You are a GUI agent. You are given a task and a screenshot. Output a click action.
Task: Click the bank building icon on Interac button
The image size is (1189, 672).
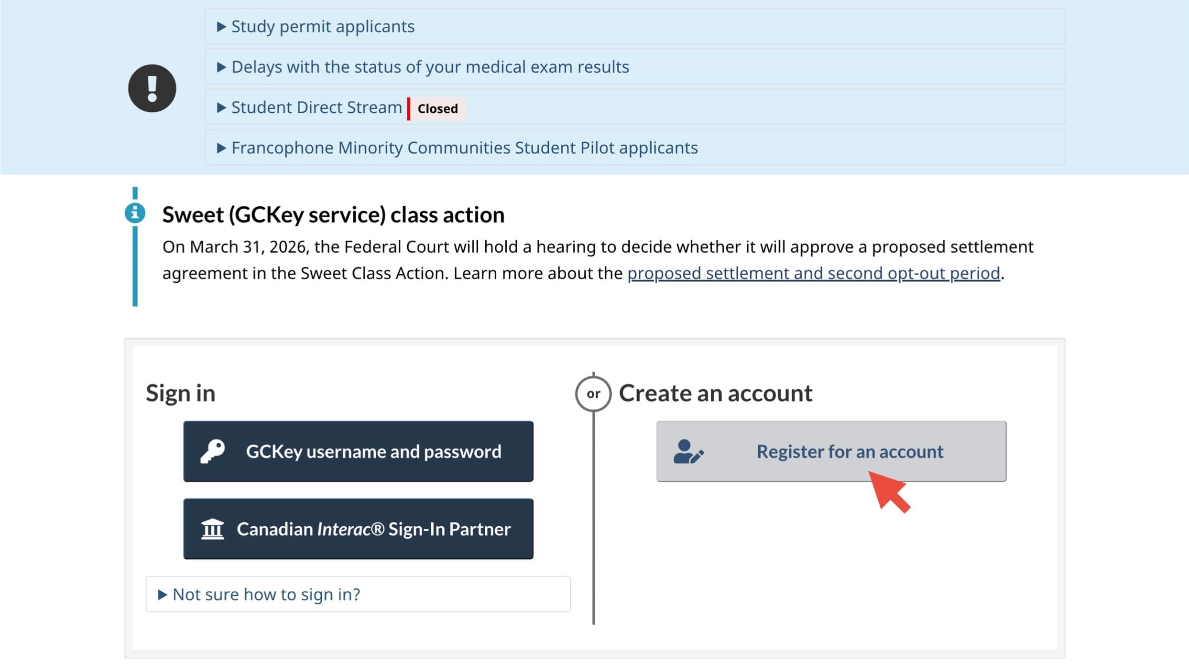click(212, 529)
